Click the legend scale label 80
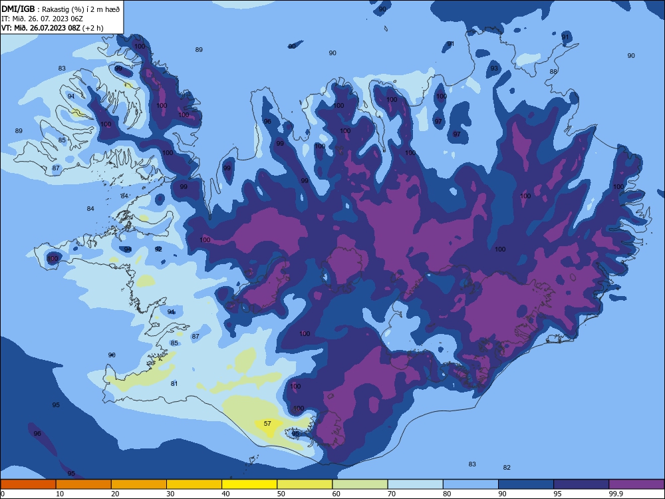The height and width of the screenshot is (499, 665). pos(447,494)
